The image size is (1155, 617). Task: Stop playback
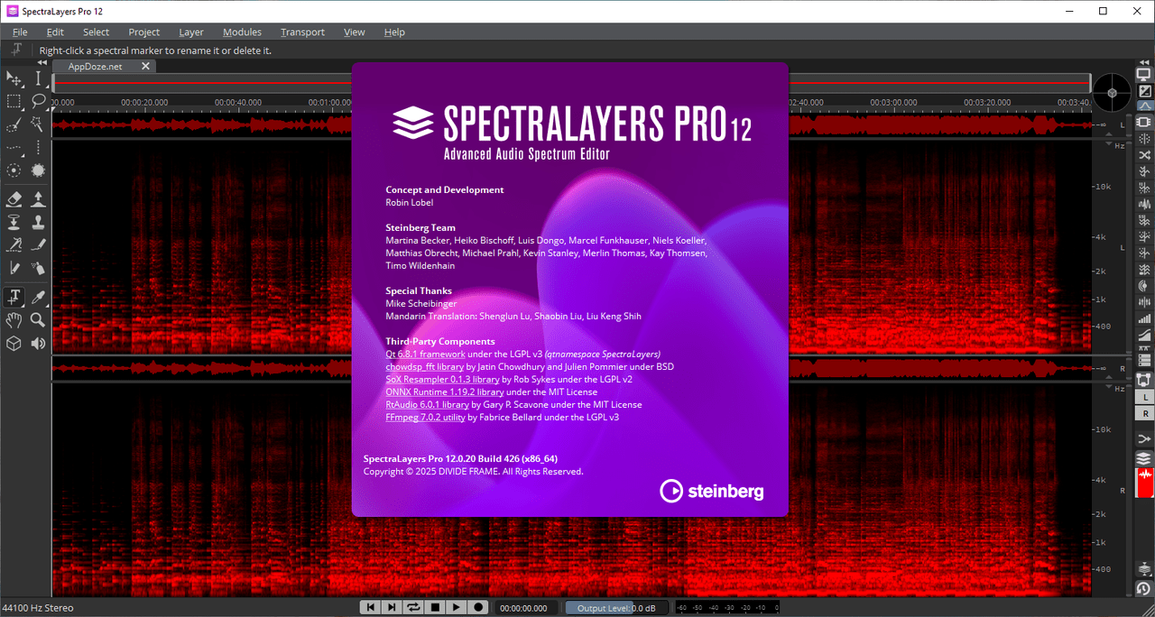[435, 608]
